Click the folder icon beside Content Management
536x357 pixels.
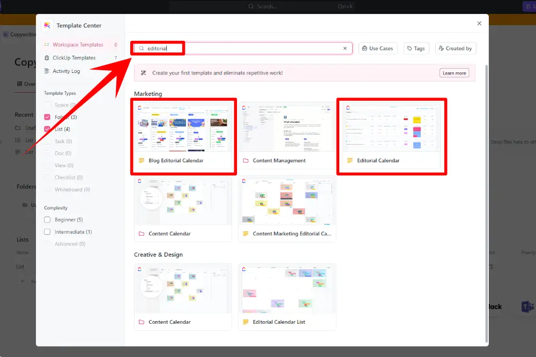tap(246, 160)
